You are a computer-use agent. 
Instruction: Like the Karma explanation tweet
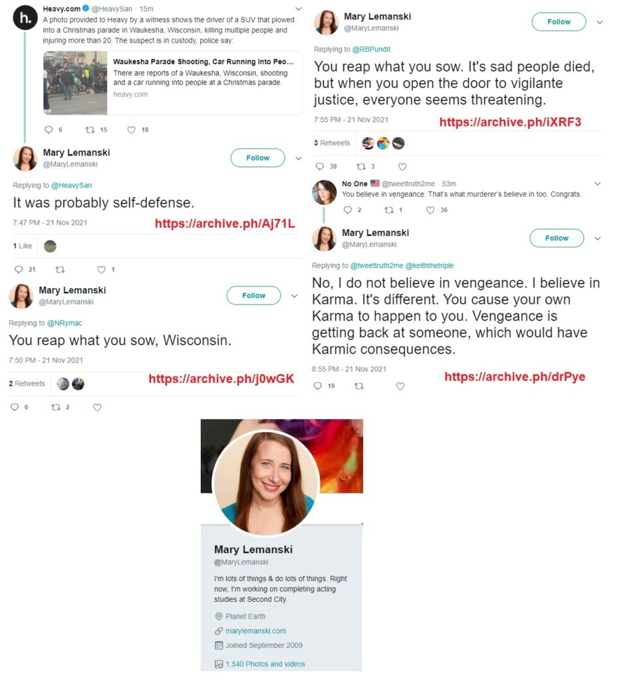400,386
